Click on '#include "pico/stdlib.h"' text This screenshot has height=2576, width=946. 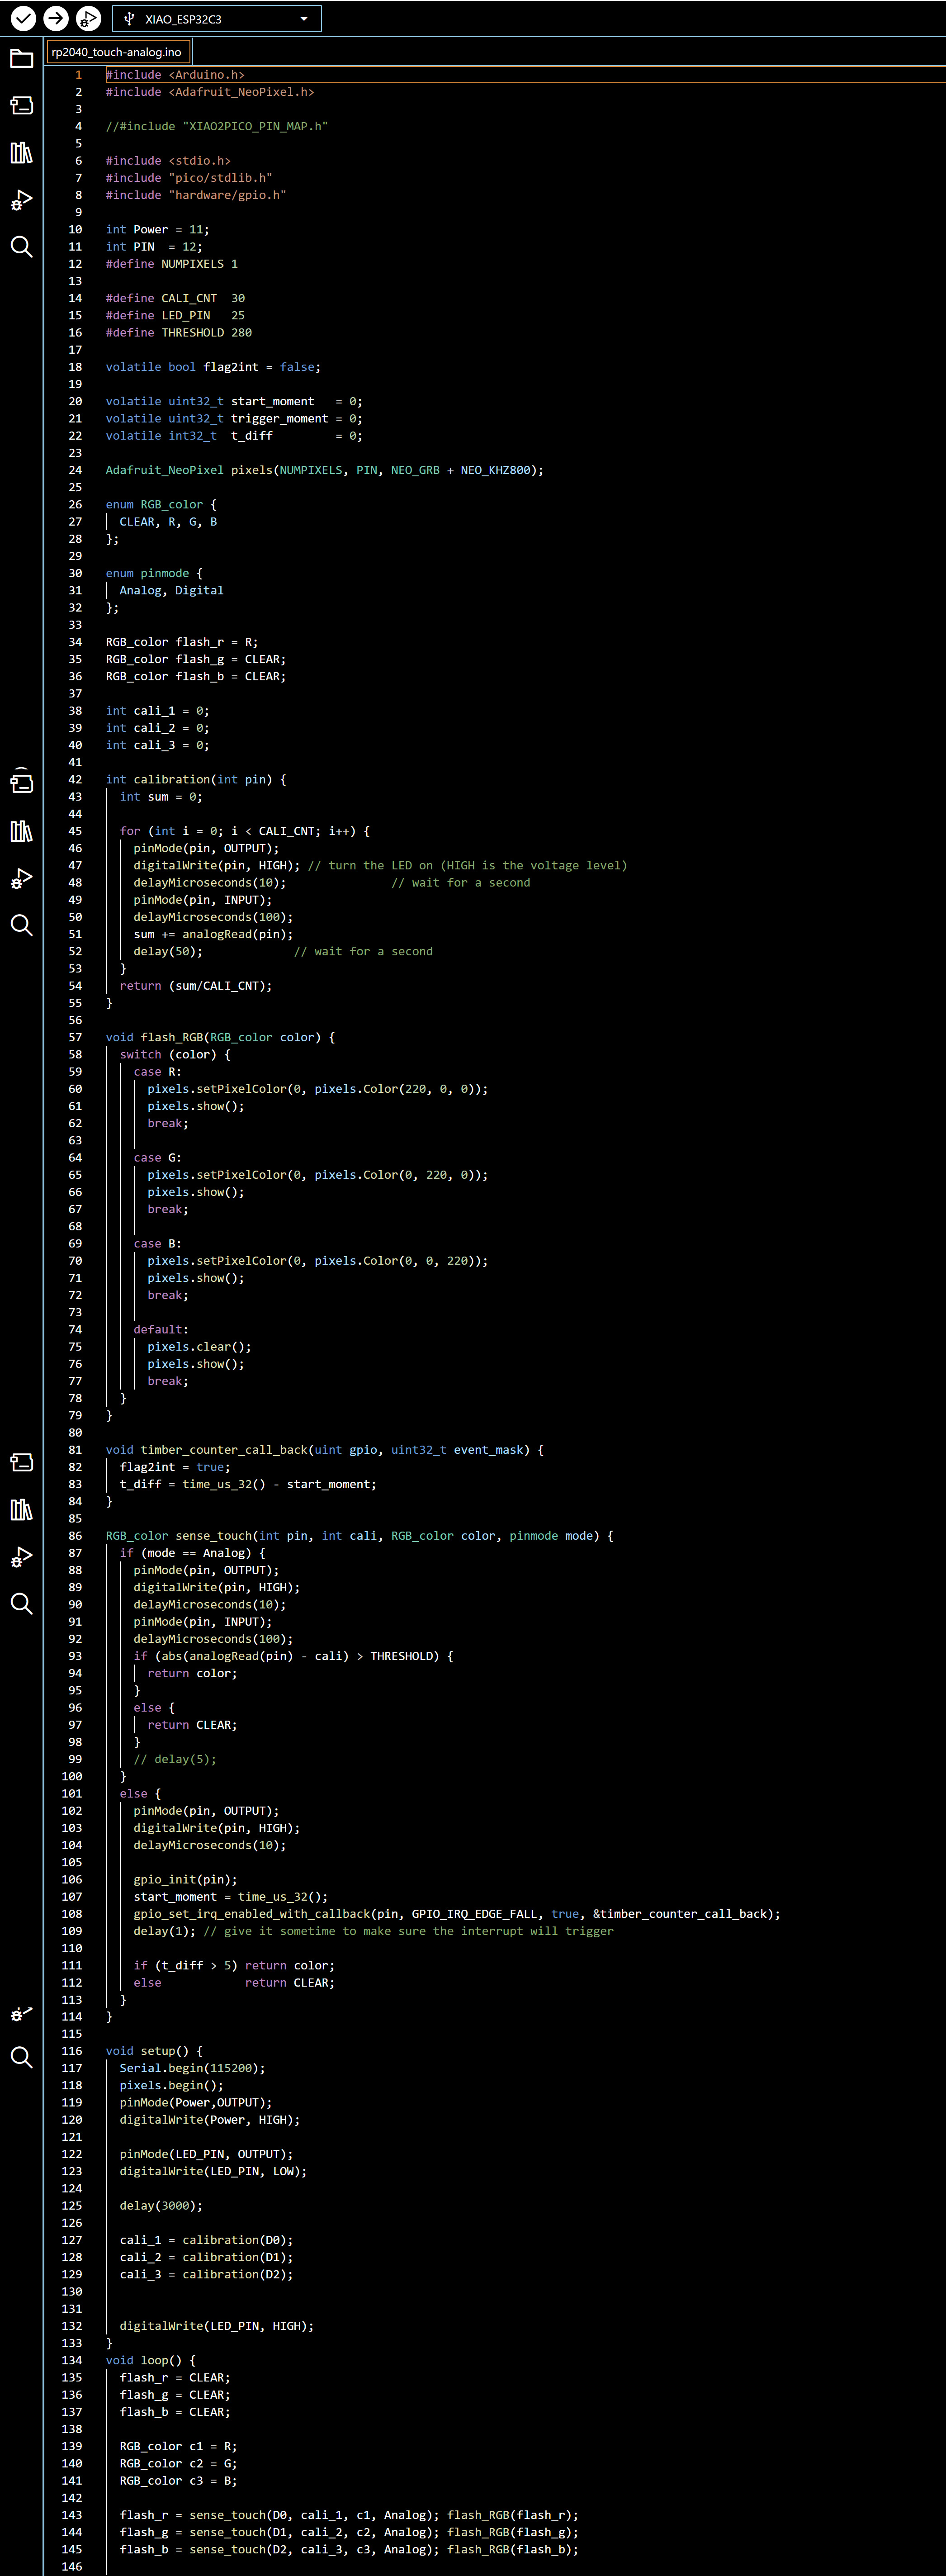pos(189,178)
